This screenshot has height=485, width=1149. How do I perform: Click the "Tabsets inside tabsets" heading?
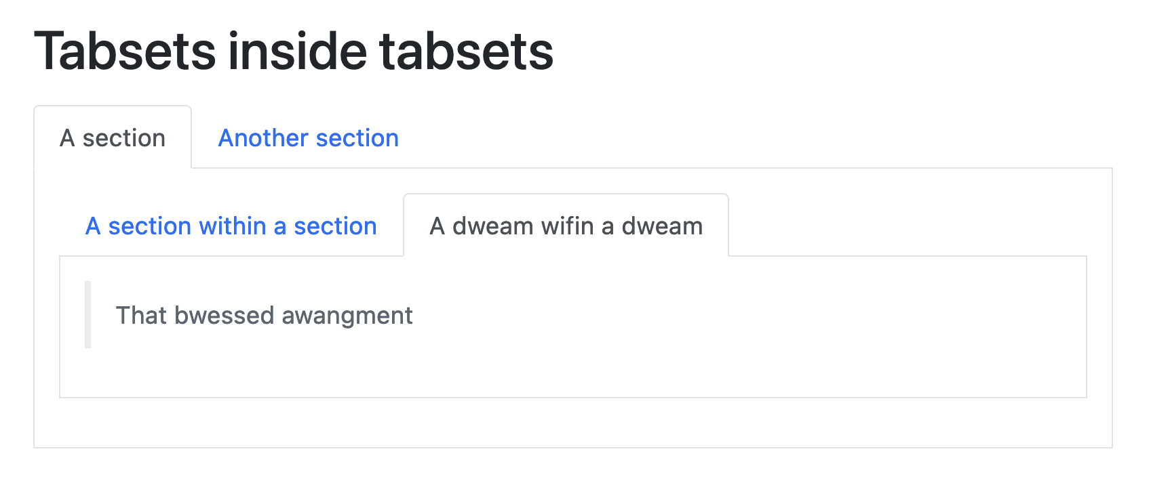pyautogui.click(x=294, y=51)
